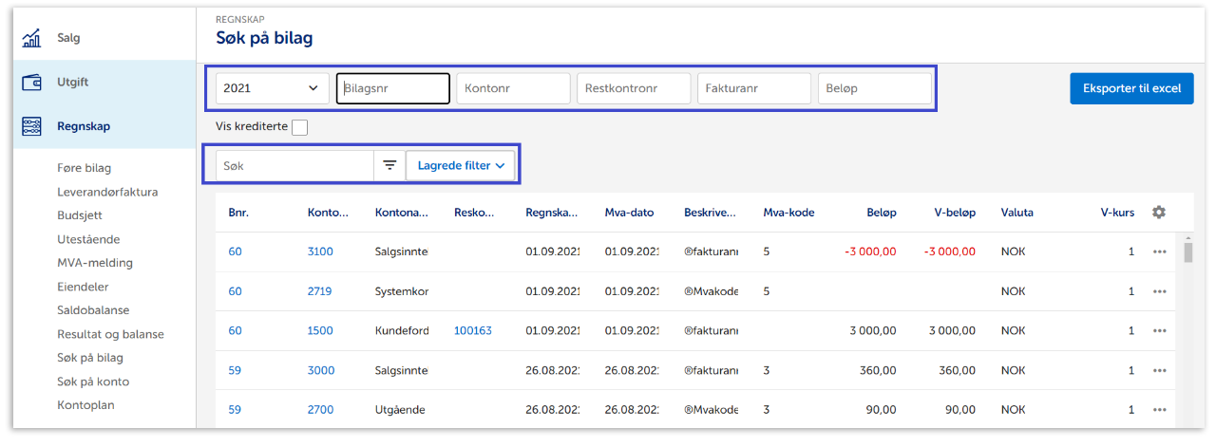Screen dimensions: 1216x447
Task: Open three-dot menu for account 2700 row
Action: point(1159,410)
